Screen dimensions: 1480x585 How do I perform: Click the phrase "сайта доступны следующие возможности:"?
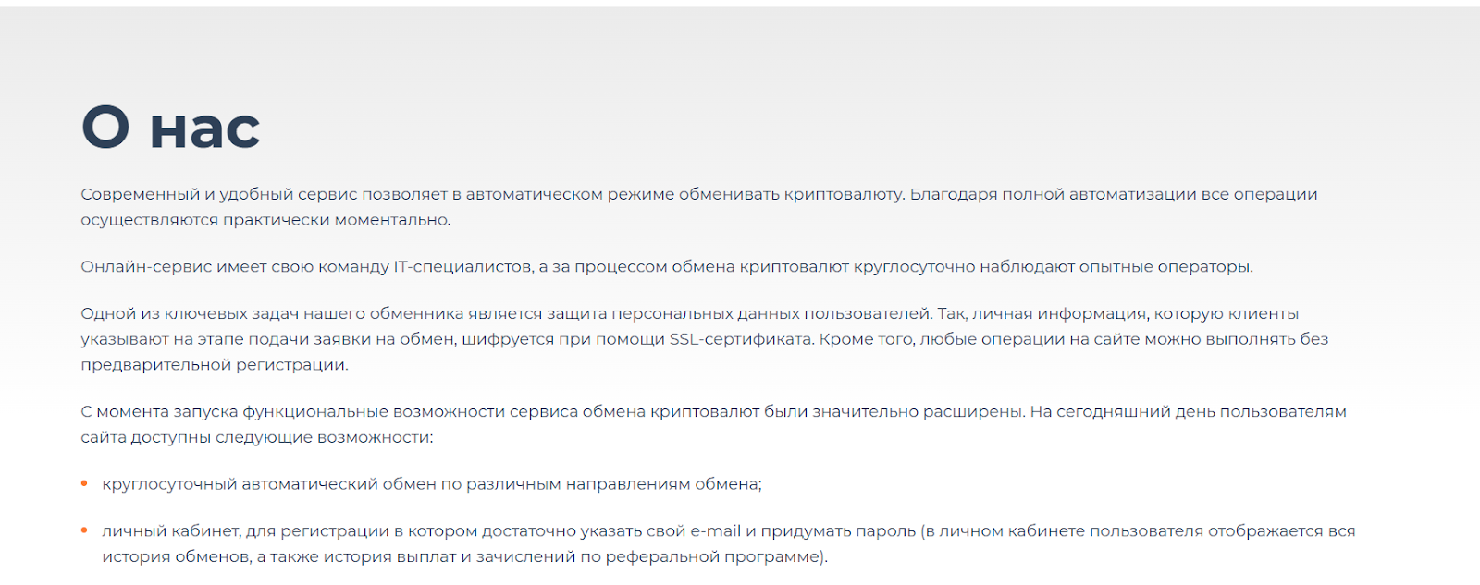(256, 437)
